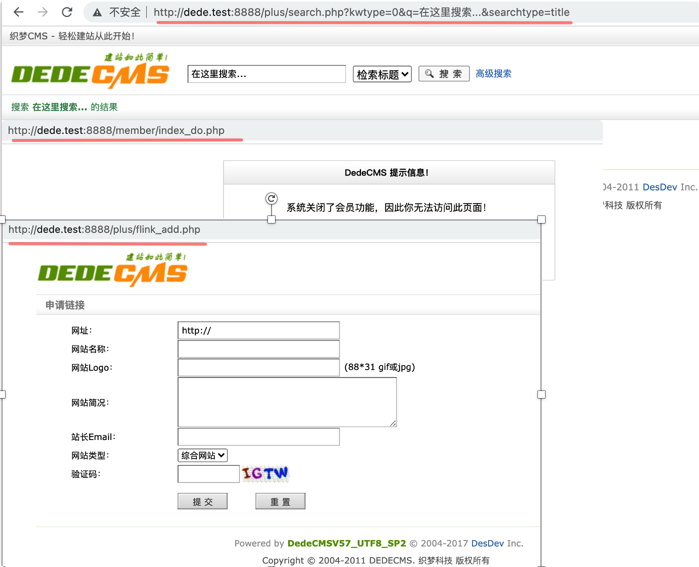Click the 网站Logo input field

tap(258, 367)
